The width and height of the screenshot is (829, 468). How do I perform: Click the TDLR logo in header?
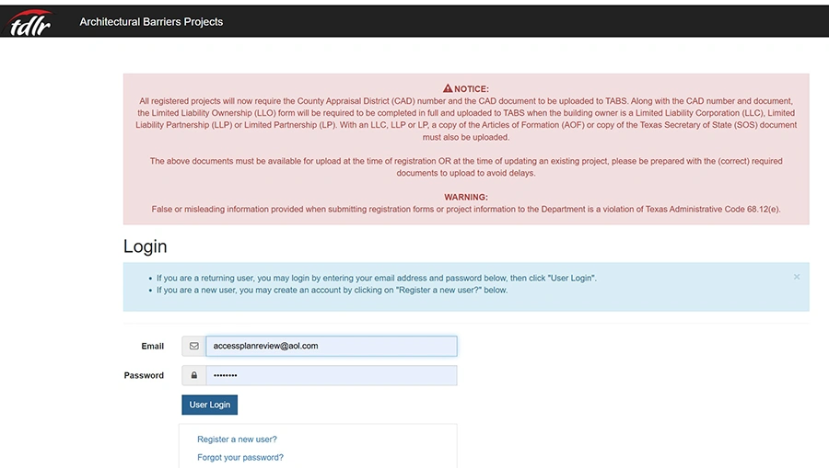(30, 21)
